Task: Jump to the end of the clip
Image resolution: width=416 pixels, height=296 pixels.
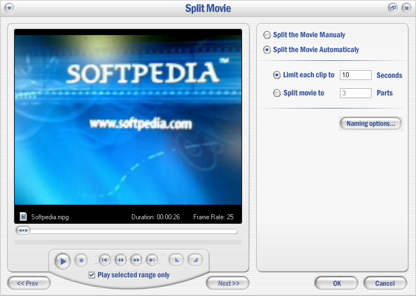Action: tap(152, 260)
